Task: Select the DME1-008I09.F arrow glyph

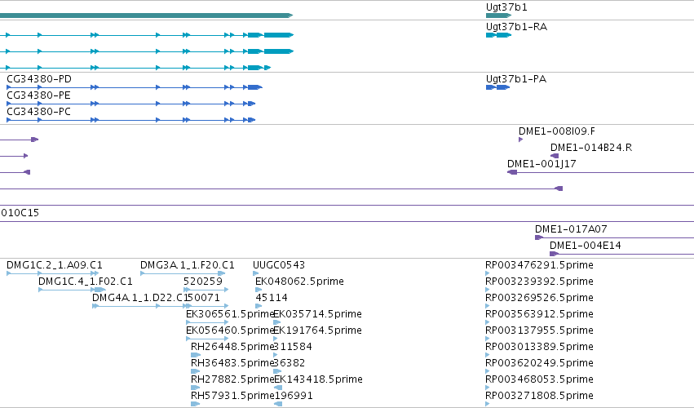Action: [520, 140]
